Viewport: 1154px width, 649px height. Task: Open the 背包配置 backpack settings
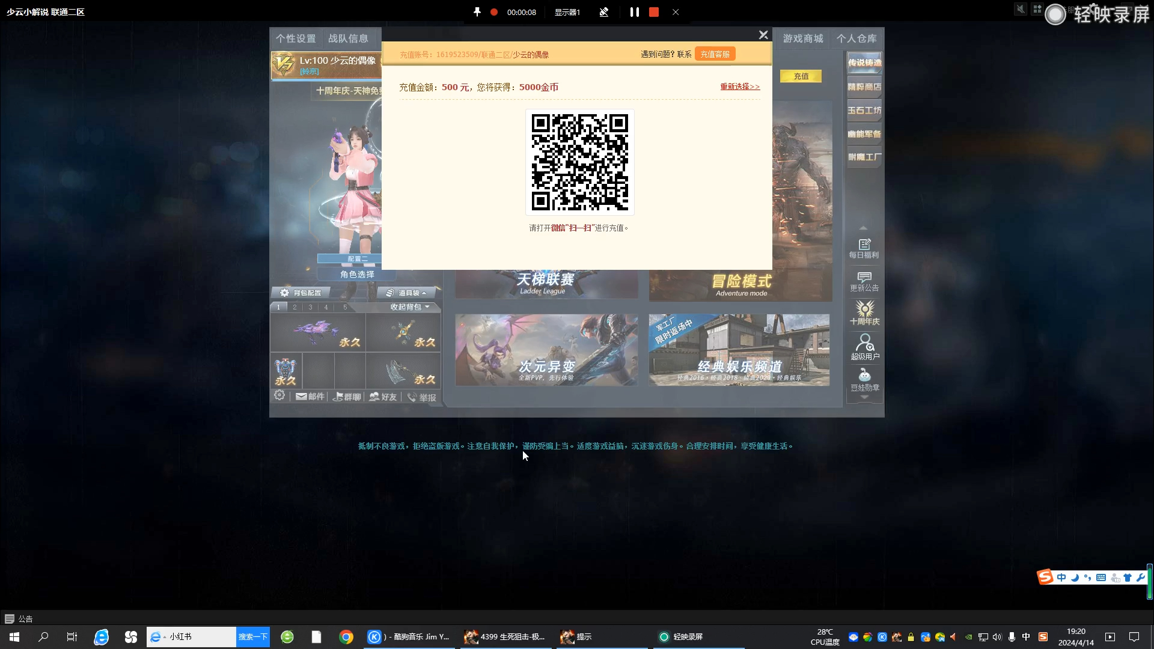[x=301, y=293]
